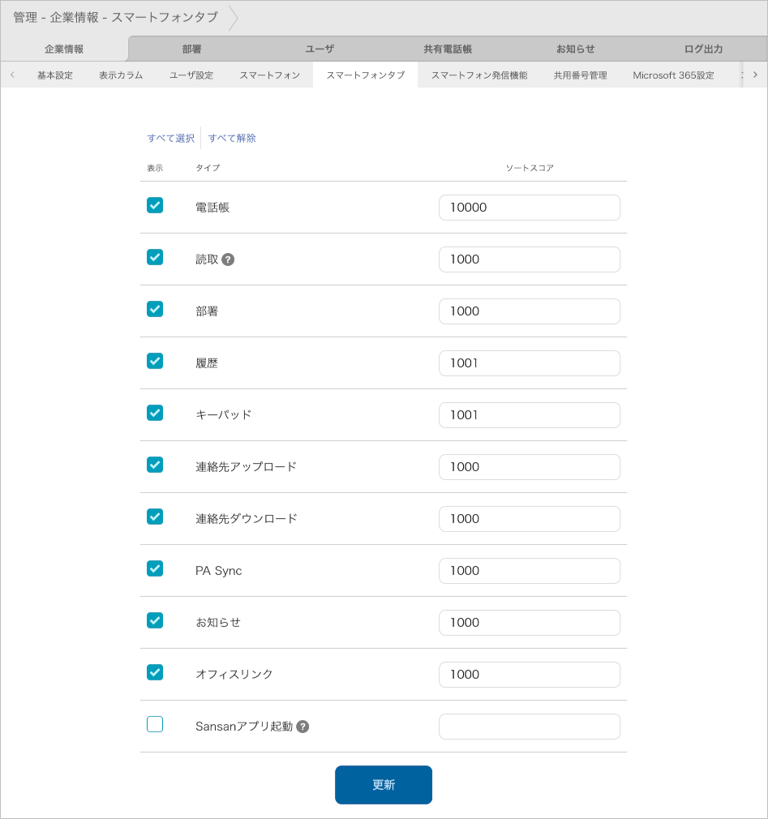Disable the キーパッド checkbox
The width and height of the screenshot is (768, 819).
tap(155, 413)
